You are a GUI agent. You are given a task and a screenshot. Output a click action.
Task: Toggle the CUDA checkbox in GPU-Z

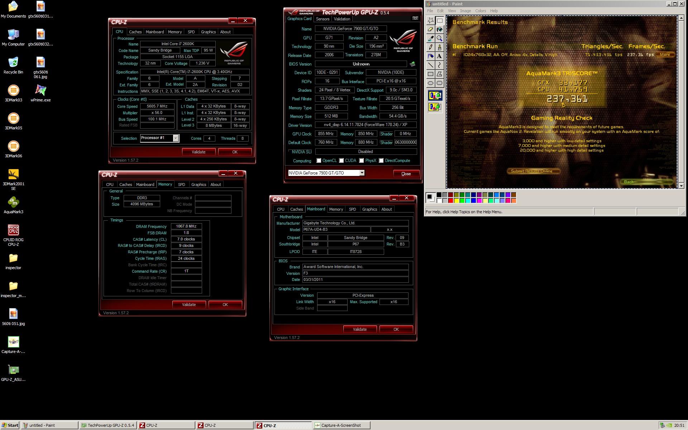(x=341, y=161)
